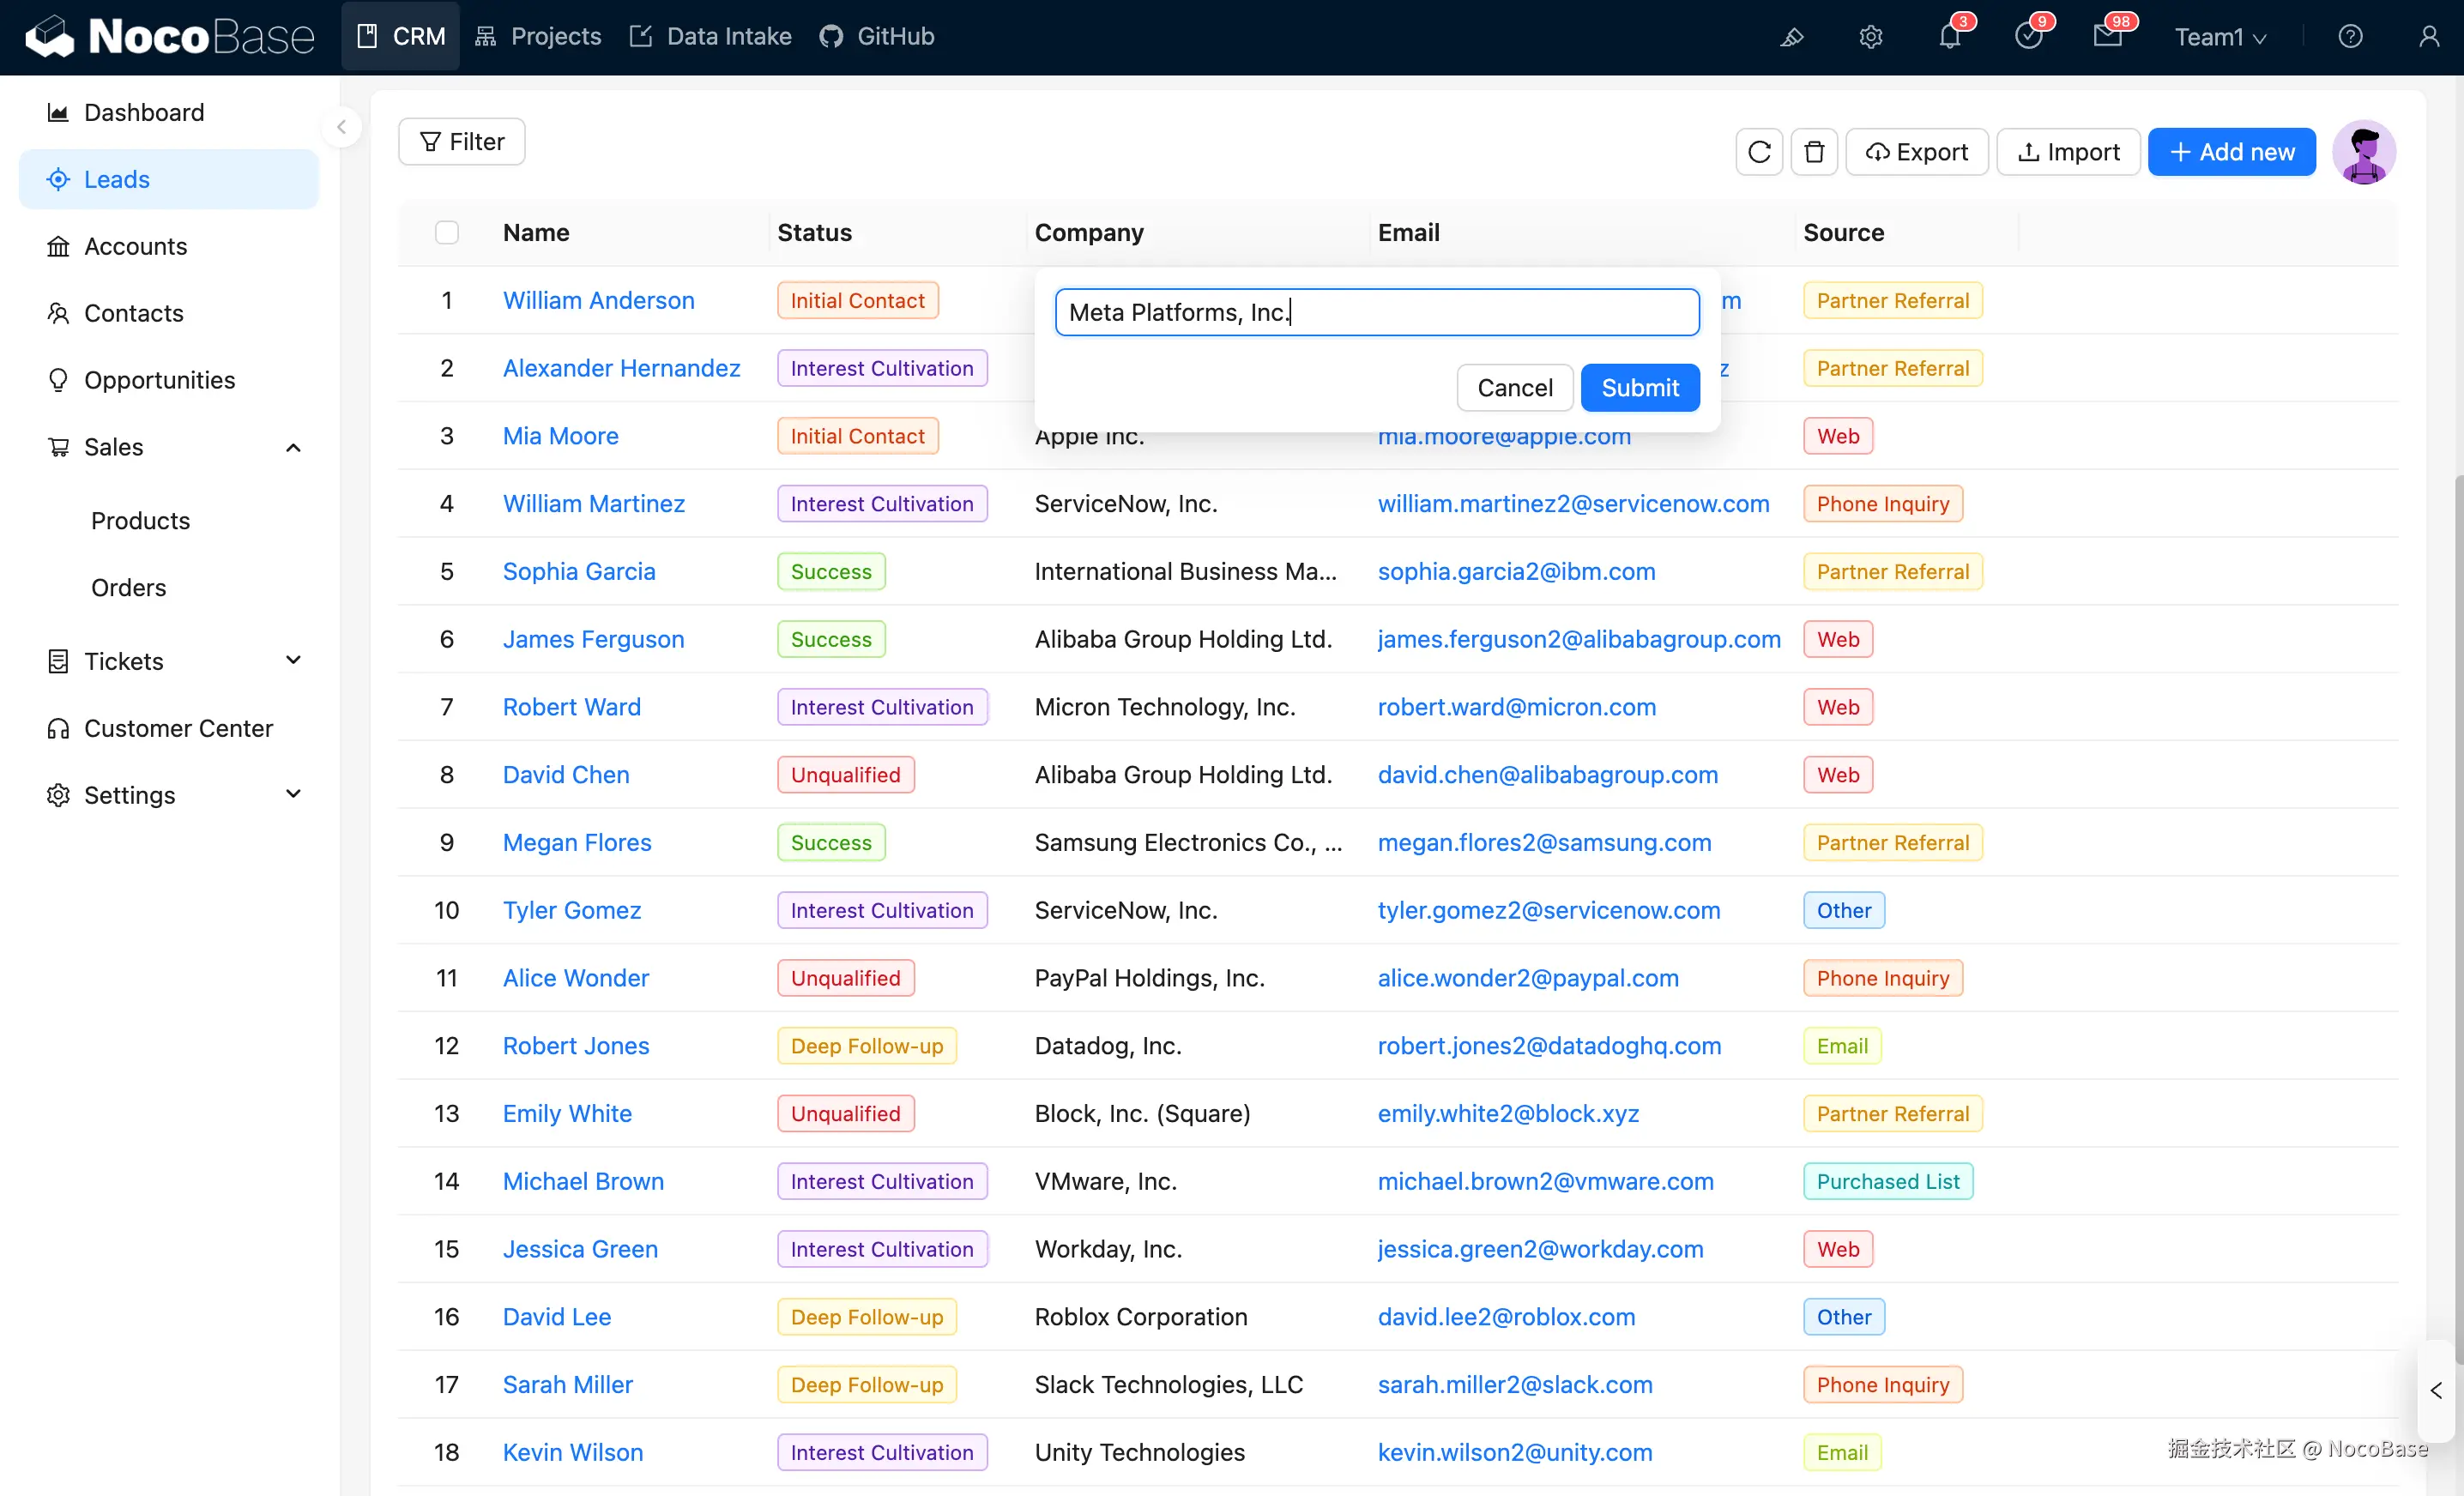Click email emily.white2@block.xyz

coord(1508,1114)
